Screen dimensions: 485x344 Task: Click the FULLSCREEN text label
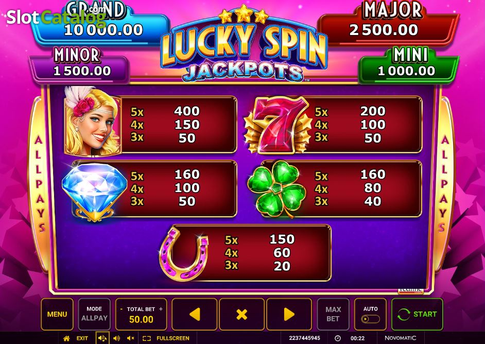(173, 338)
